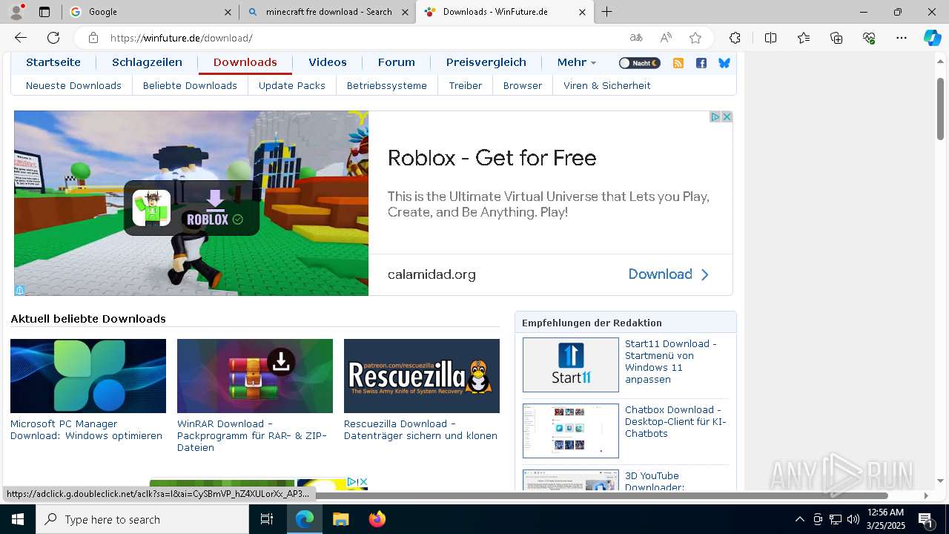Open Chatbox Download recommendation link
Image resolution: width=949 pixels, height=534 pixels.
click(675, 421)
